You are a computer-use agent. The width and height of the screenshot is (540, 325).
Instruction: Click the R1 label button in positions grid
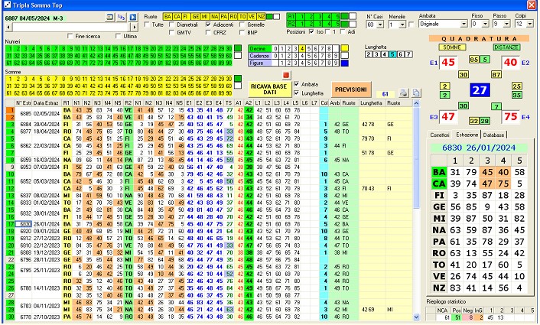click(291, 17)
